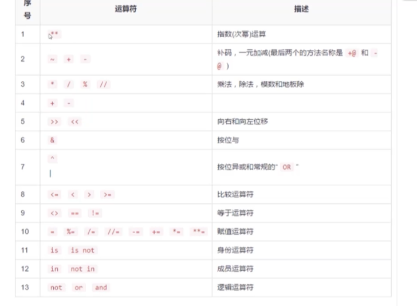417x306 pixels.
Task: Select the OR code tag in row 7 description
Action: (286, 167)
